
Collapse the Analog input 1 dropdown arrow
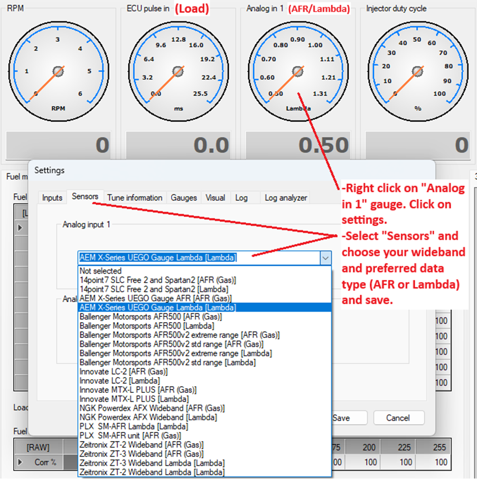(325, 258)
